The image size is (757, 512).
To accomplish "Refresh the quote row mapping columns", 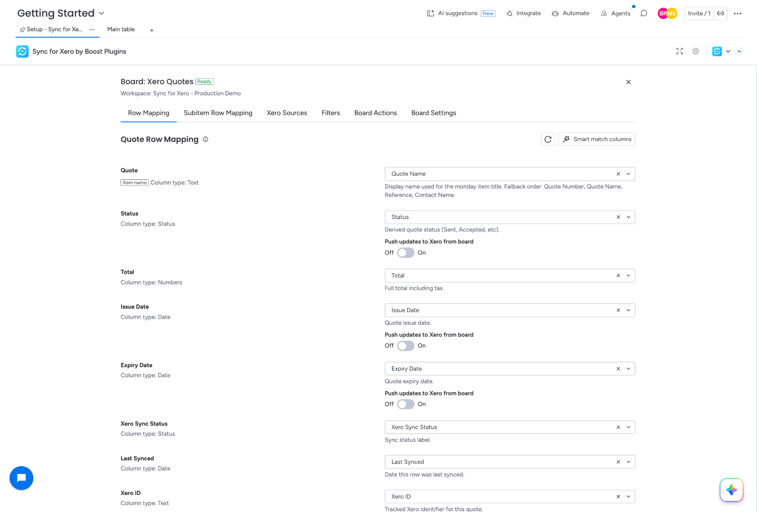I will 548,139.
